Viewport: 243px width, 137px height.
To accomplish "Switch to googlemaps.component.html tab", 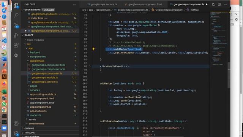I will tap(144, 4).
